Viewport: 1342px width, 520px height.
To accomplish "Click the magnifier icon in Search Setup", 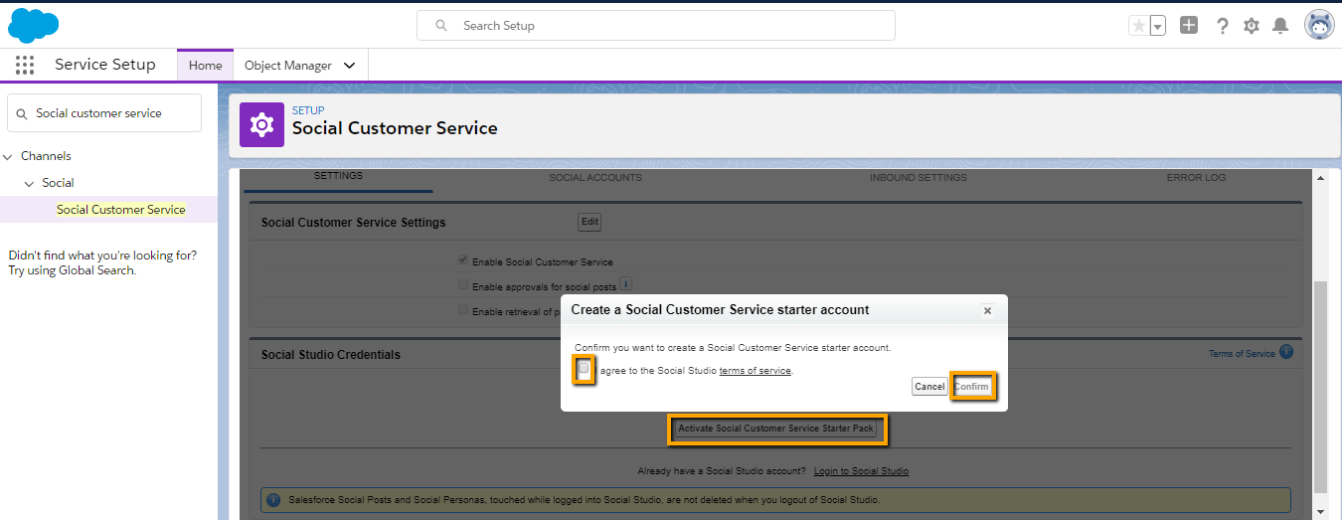I will 441,26.
